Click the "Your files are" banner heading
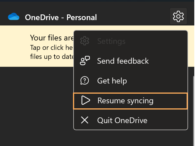 51,38
